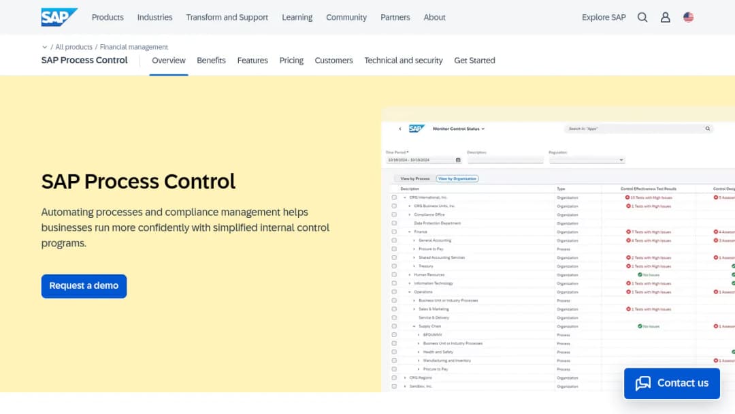735x414 pixels.
Task: Expand the Information Technology tree node
Action: (410, 283)
